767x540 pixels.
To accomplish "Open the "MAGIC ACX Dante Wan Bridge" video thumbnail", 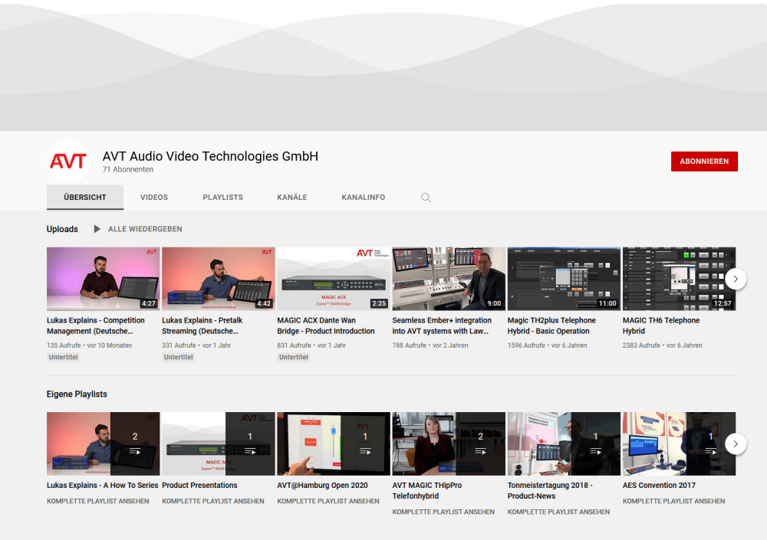I will pos(333,279).
